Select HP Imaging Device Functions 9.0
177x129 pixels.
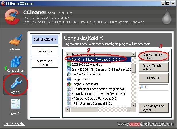[x=98, y=99]
